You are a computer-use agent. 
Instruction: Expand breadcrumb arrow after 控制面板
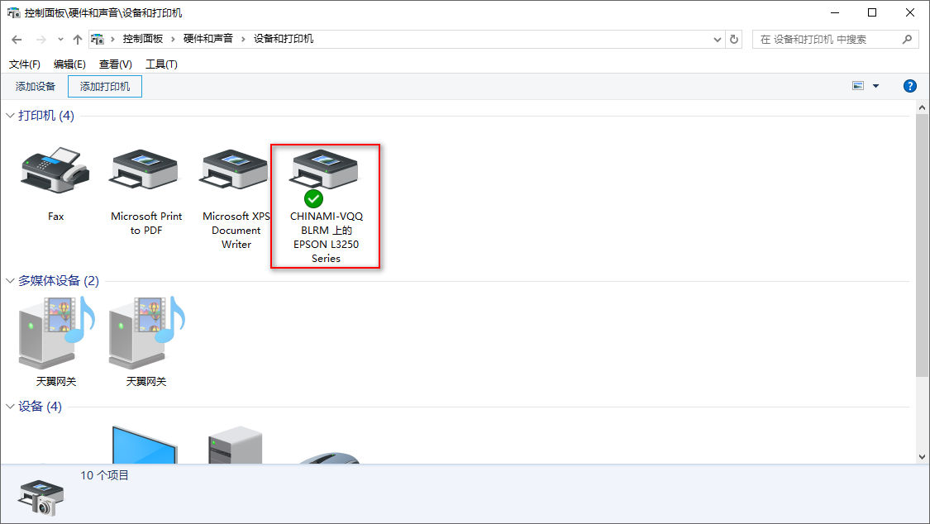point(173,39)
